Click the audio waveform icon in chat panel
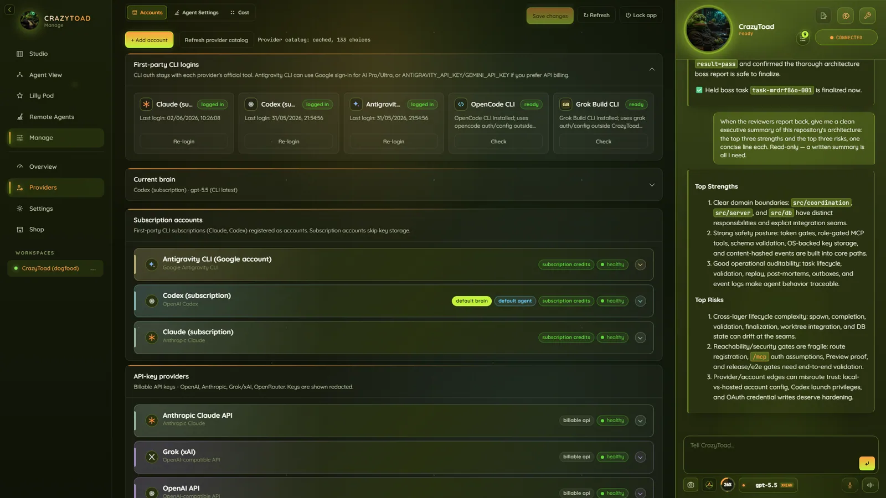Viewport: 886px width, 498px height. coord(870,485)
